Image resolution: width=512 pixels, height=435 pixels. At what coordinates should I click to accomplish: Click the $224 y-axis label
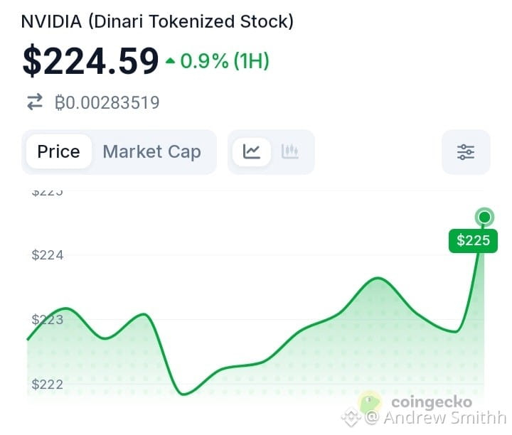coord(48,255)
